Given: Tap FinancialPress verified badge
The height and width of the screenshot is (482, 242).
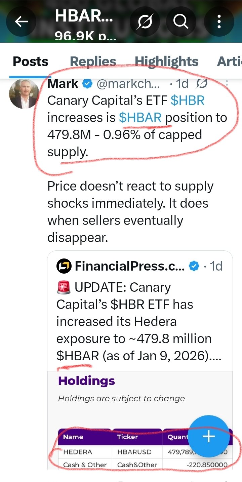Looking at the screenshot, I should (194, 267).
